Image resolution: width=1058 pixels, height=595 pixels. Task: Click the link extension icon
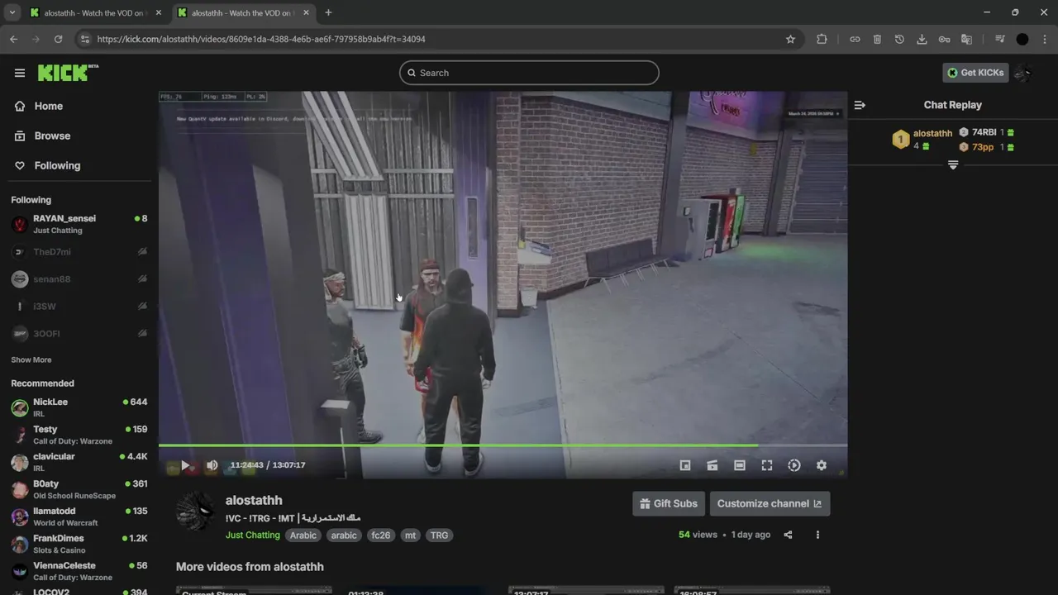[855, 39]
